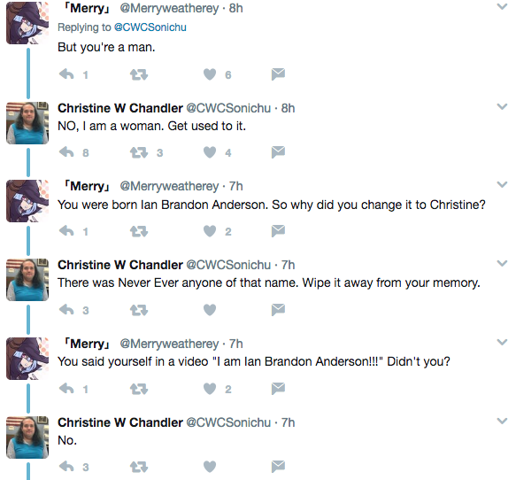View Christine W Chandler's avatar on "NO, I am" tweet

tap(27, 123)
